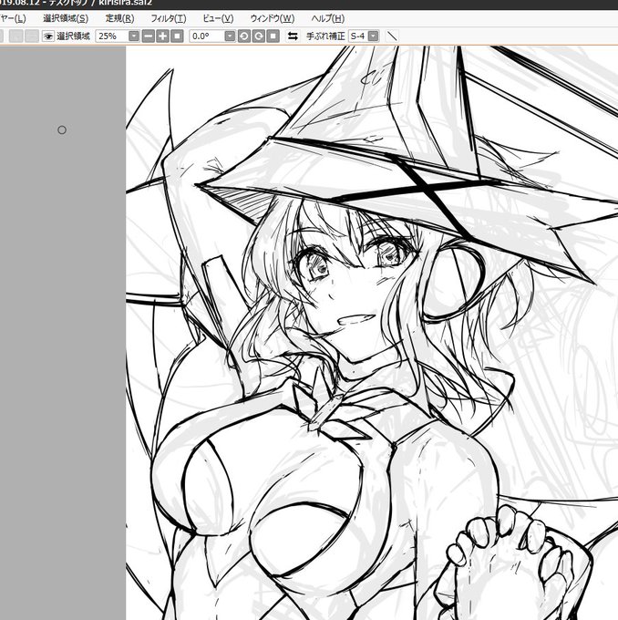618x620 pixels.
Task: Click the 0.0° rotation angle field
Action: point(207,36)
